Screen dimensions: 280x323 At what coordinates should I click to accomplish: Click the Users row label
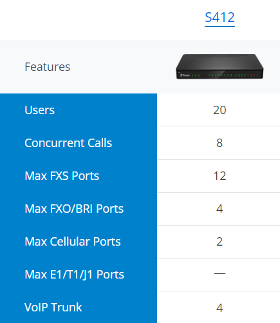tap(39, 110)
